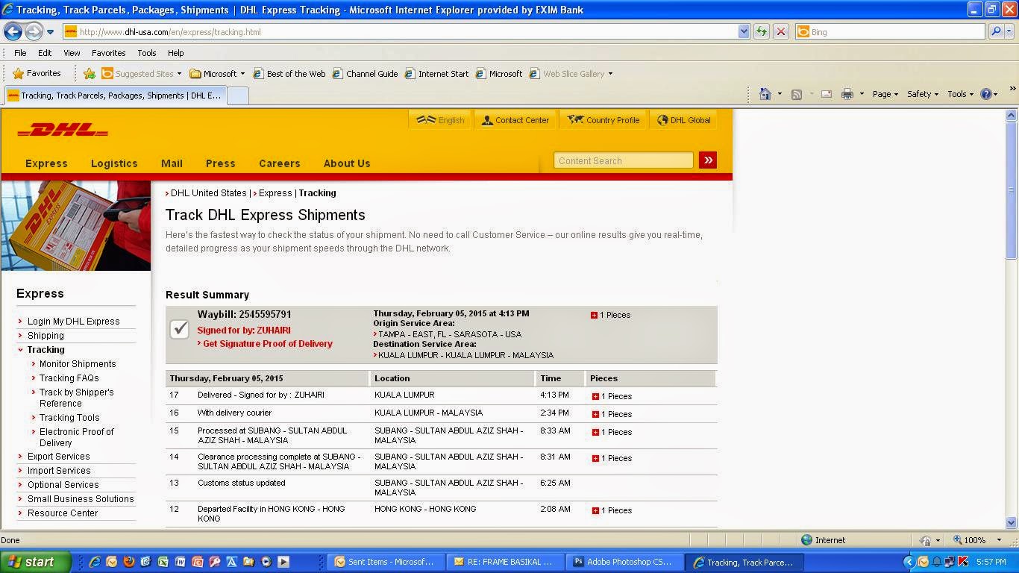The width and height of the screenshot is (1019, 573).
Task: Expand pieces plus icon in row 16
Action: pyautogui.click(x=595, y=414)
